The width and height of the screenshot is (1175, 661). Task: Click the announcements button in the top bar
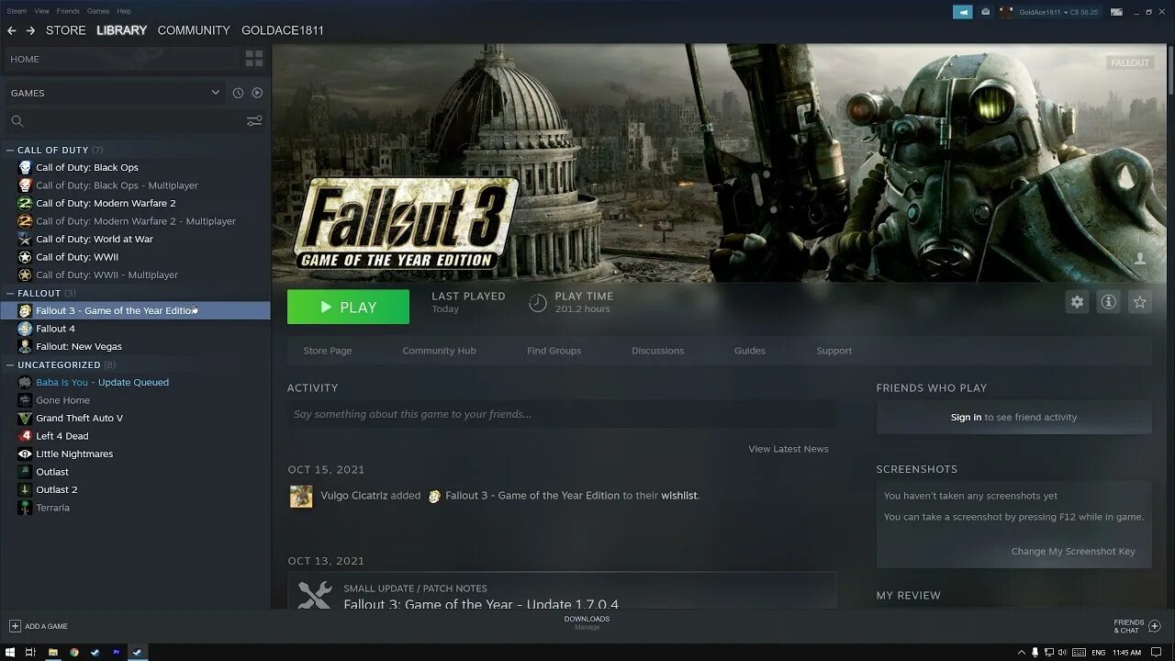tap(962, 12)
